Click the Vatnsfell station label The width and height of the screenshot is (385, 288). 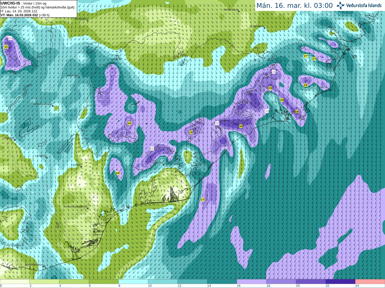pyautogui.click(x=9, y=138)
